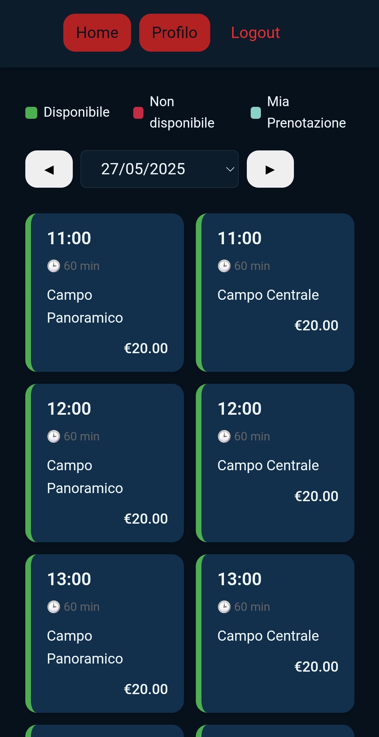The width and height of the screenshot is (379, 737).
Task: Click clock icon on 12:00 Campo Panoramico card
Action: [x=53, y=437]
